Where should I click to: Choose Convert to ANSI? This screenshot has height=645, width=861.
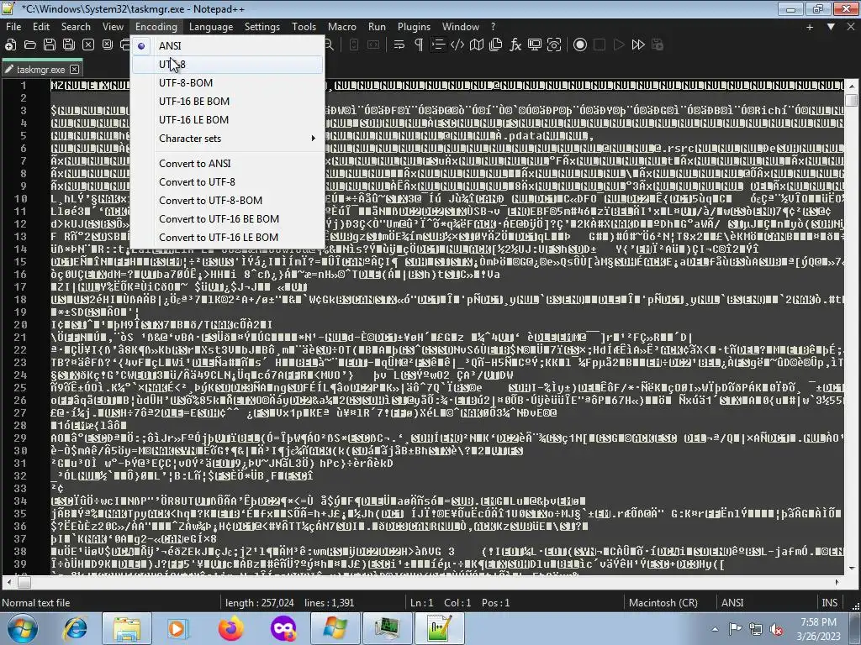click(227, 164)
